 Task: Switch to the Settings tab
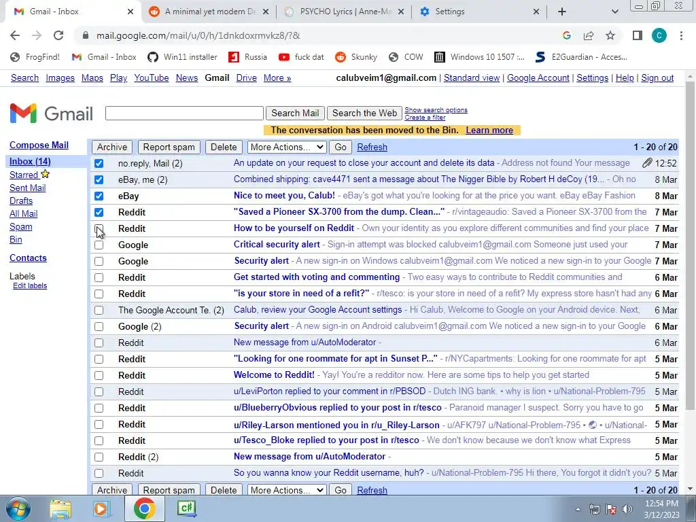(x=479, y=12)
